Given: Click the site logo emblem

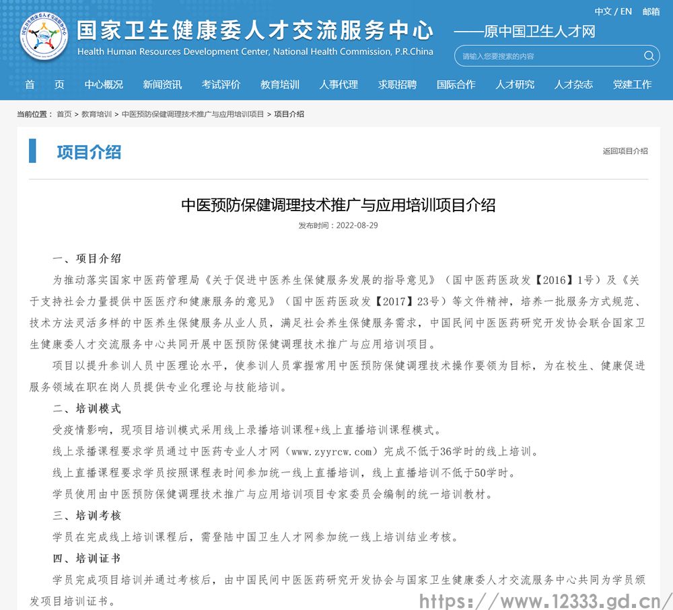Looking at the screenshot, I should click(x=44, y=36).
